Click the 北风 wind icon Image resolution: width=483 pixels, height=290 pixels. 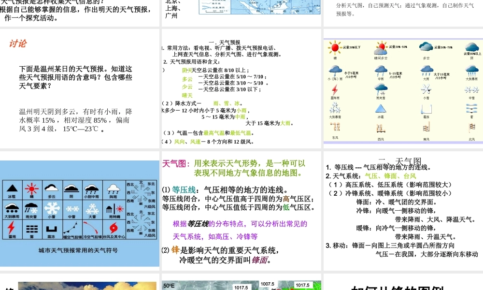pos(471,127)
